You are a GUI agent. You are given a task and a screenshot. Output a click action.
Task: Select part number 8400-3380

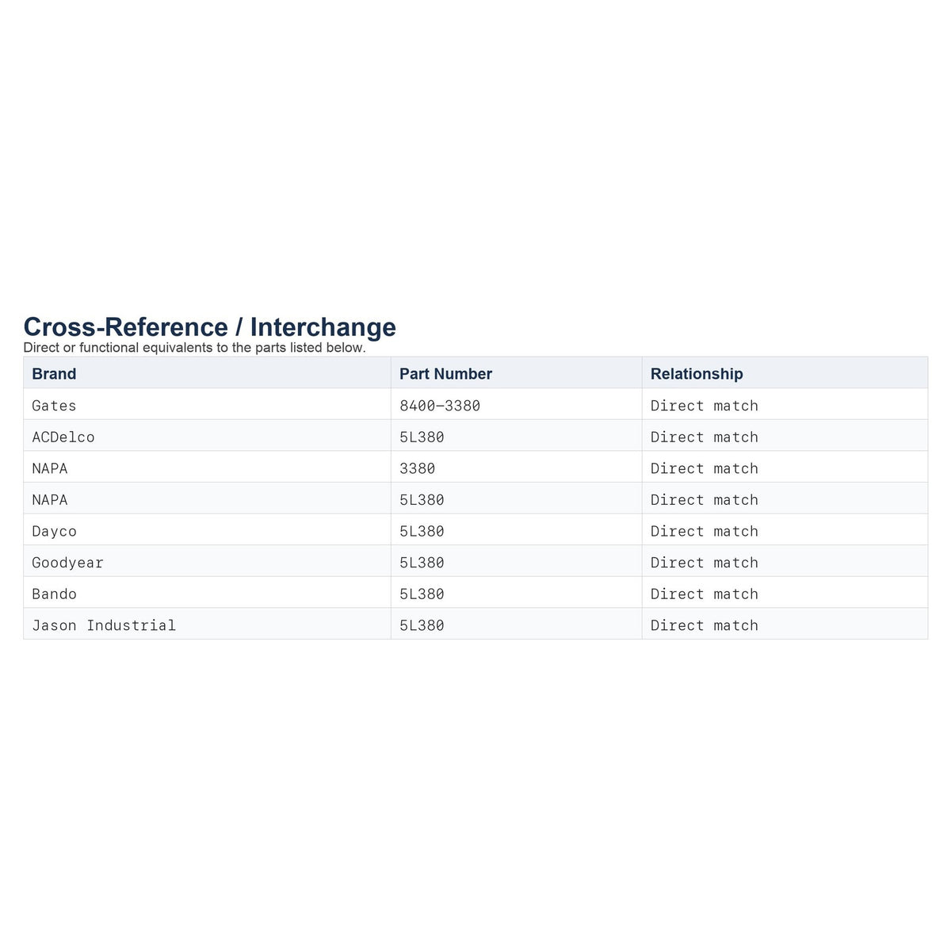coord(516,405)
